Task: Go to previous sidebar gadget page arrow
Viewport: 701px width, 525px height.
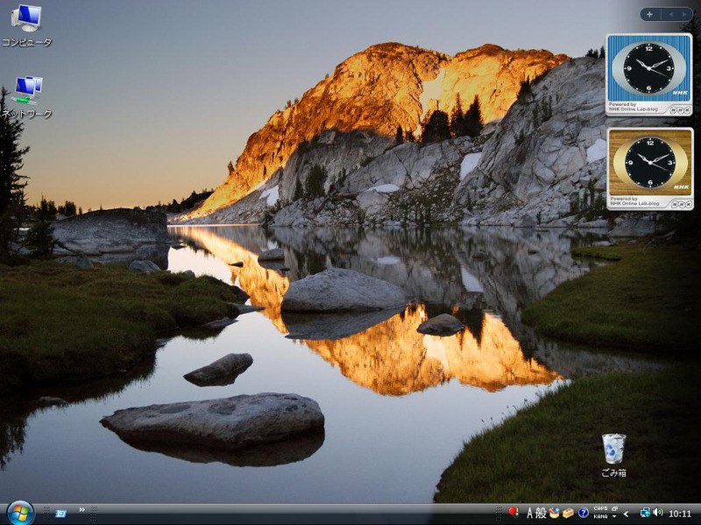Action: click(x=670, y=14)
